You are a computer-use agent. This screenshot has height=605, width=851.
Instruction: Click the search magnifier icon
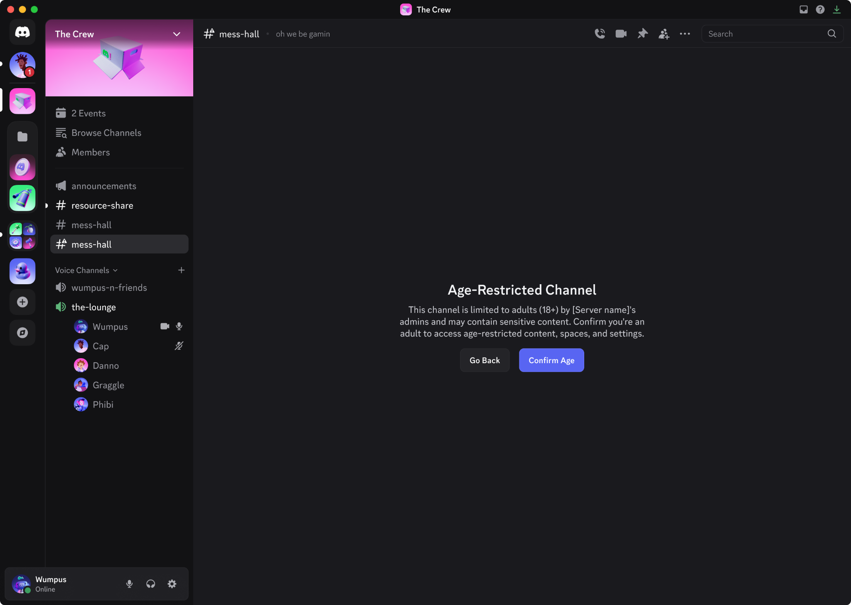coord(832,34)
